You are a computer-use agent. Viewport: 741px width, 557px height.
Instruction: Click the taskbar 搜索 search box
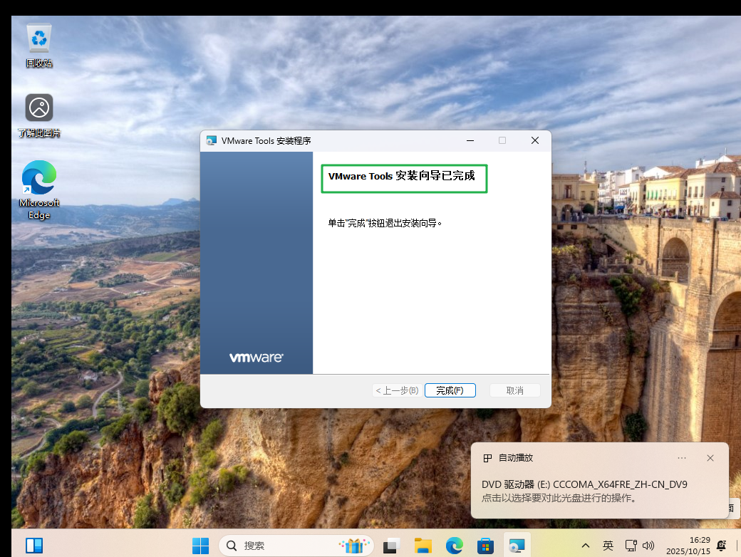pyautogui.click(x=296, y=546)
